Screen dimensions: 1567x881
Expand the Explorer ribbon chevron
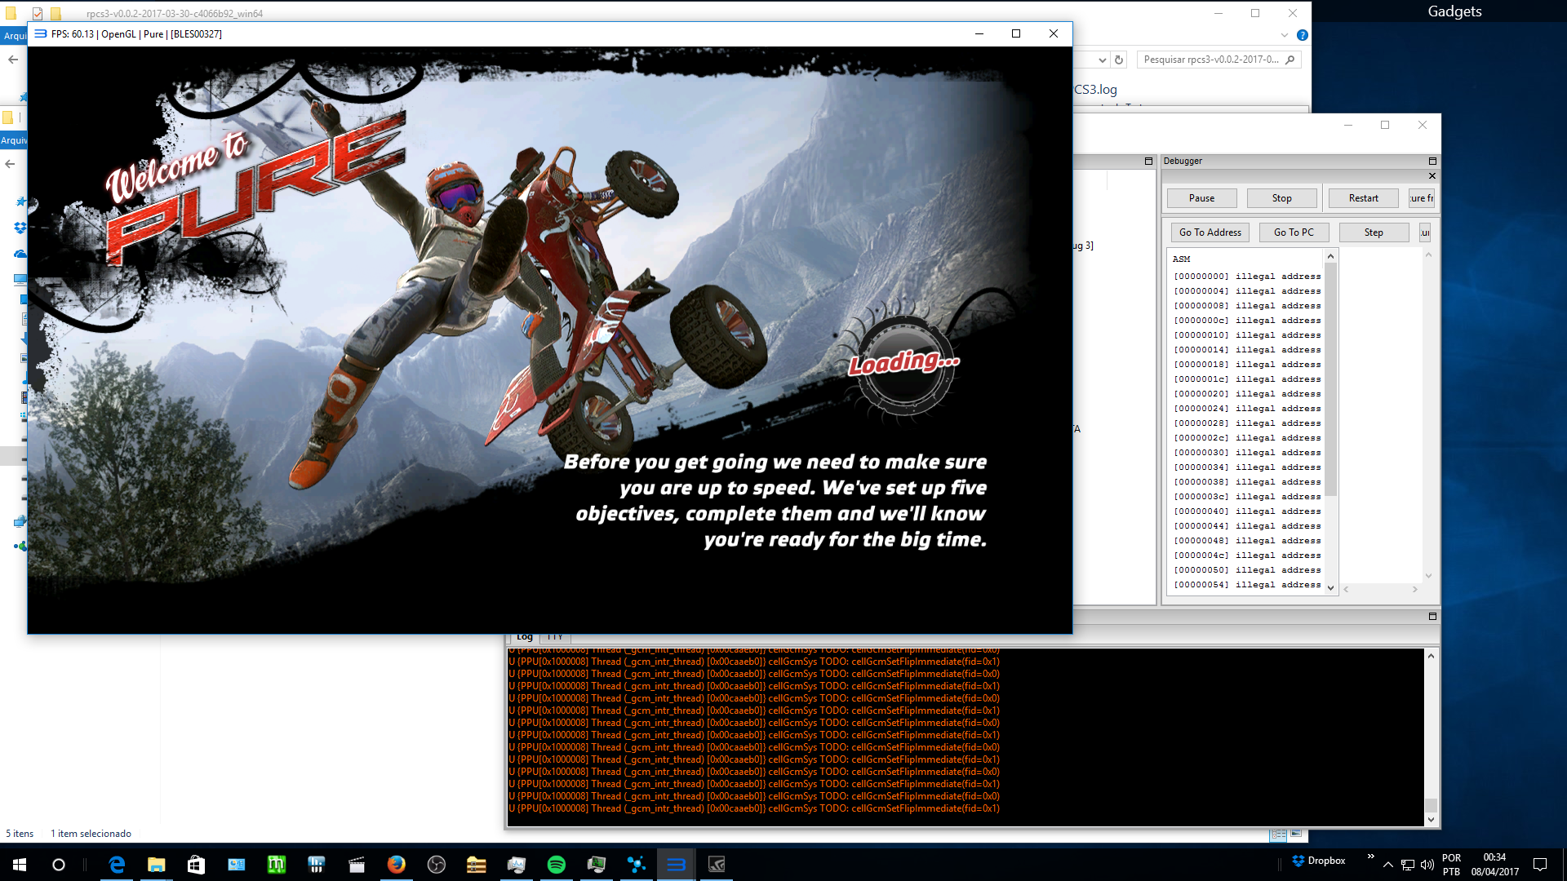(x=1284, y=35)
